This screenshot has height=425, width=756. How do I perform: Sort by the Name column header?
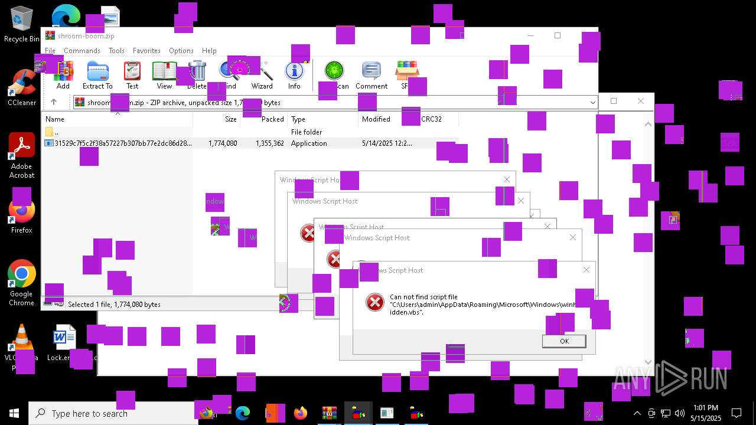coord(117,119)
